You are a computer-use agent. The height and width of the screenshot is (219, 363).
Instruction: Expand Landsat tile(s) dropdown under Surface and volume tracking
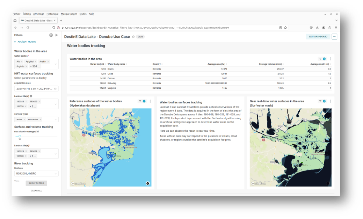(56, 154)
